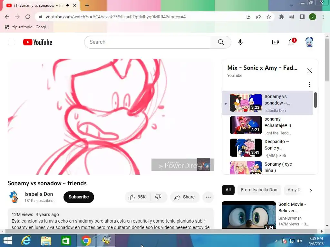Open the notifications bell
The width and height of the screenshot is (330, 247).
[x=291, y=42]
